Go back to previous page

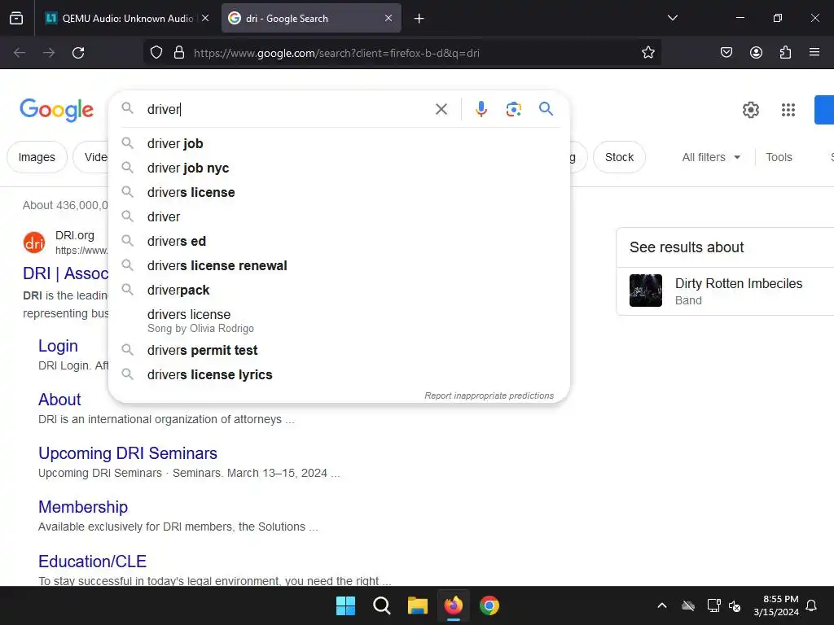pyautogui.click(x=20, y=53)
